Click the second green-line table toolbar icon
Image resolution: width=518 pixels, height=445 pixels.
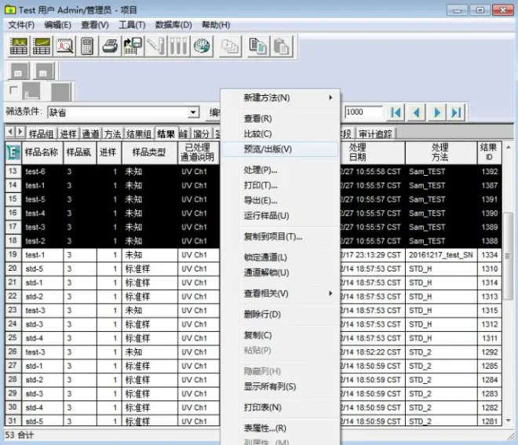42,46
